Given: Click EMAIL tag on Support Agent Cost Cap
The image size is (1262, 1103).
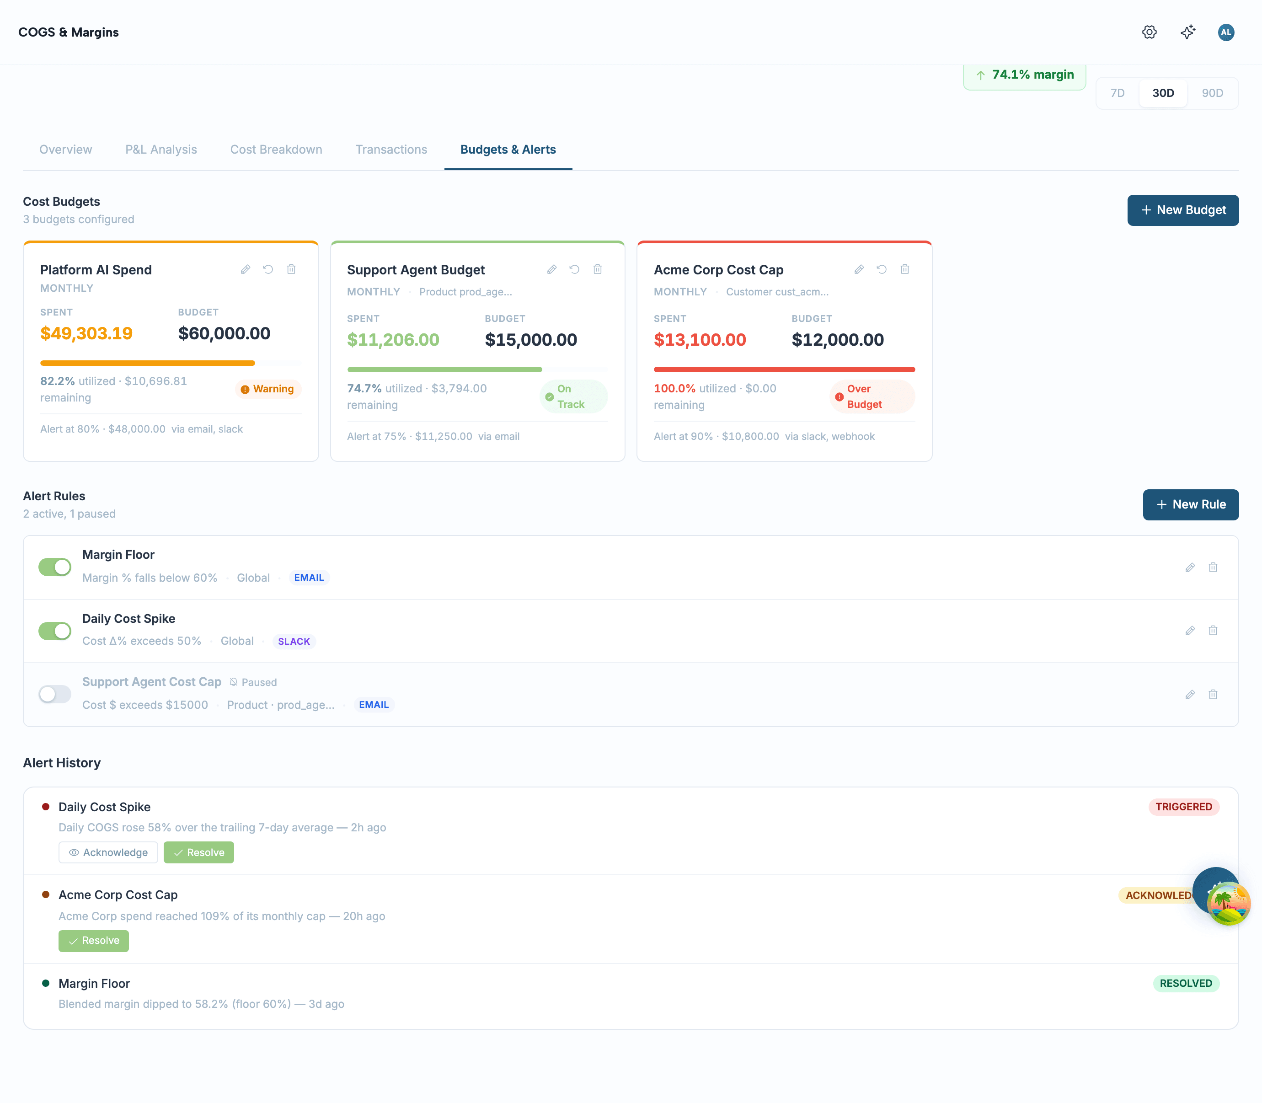Looking at the screenshot, I should 374,705.
